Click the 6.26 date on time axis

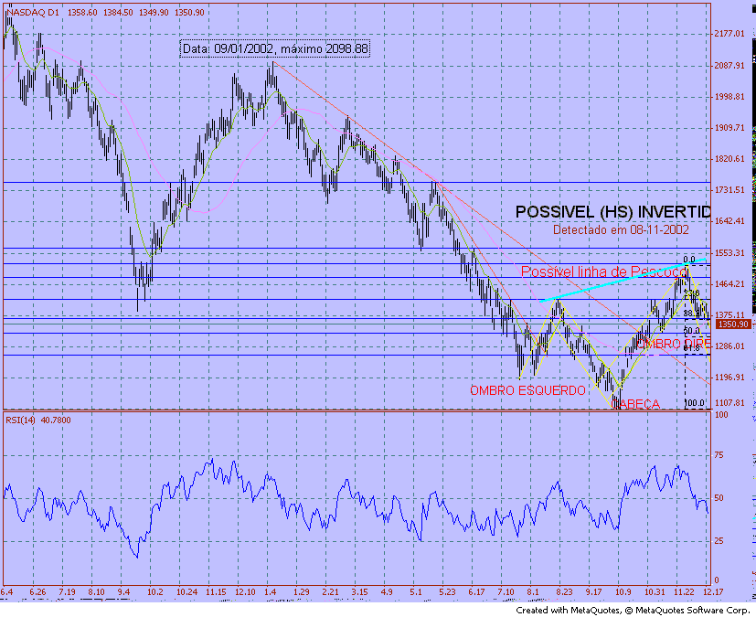pyautogui.click(x=37, y=592)
